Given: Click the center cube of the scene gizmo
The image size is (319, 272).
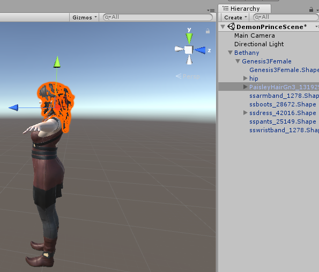Looking at the screenshot, I should coord(189,50).
